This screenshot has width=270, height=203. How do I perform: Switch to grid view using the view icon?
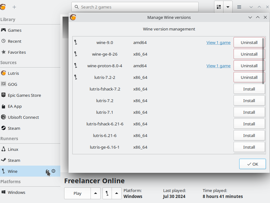coord(219,7)
